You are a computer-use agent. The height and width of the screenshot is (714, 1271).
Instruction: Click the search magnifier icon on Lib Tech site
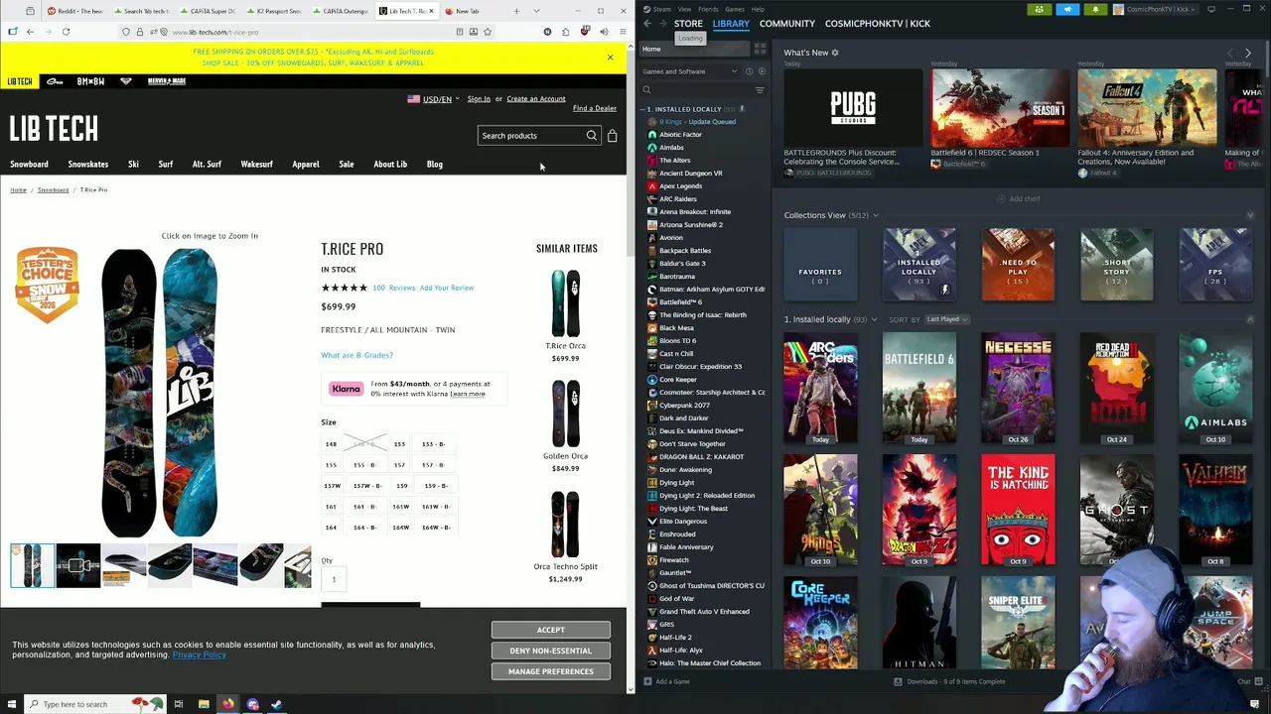[x=592, y=136]
